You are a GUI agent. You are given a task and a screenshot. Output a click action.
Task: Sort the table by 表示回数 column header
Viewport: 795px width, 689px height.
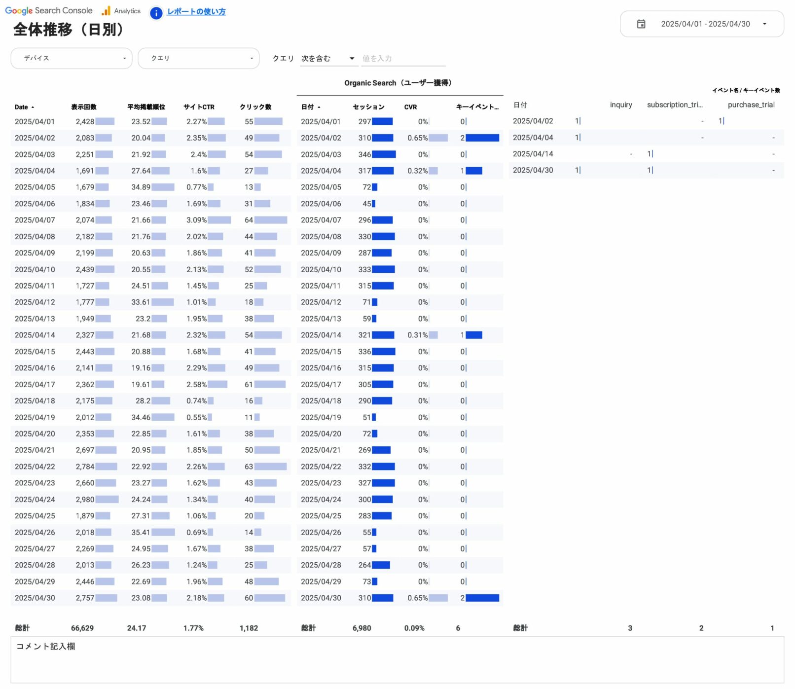pos(84,107)
